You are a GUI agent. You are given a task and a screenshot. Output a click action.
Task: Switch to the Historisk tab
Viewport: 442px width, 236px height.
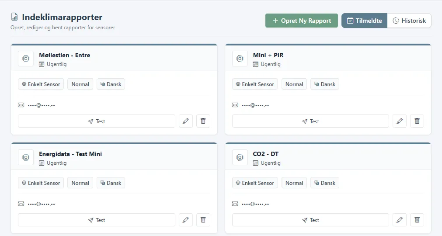click(x=409, y=21)
